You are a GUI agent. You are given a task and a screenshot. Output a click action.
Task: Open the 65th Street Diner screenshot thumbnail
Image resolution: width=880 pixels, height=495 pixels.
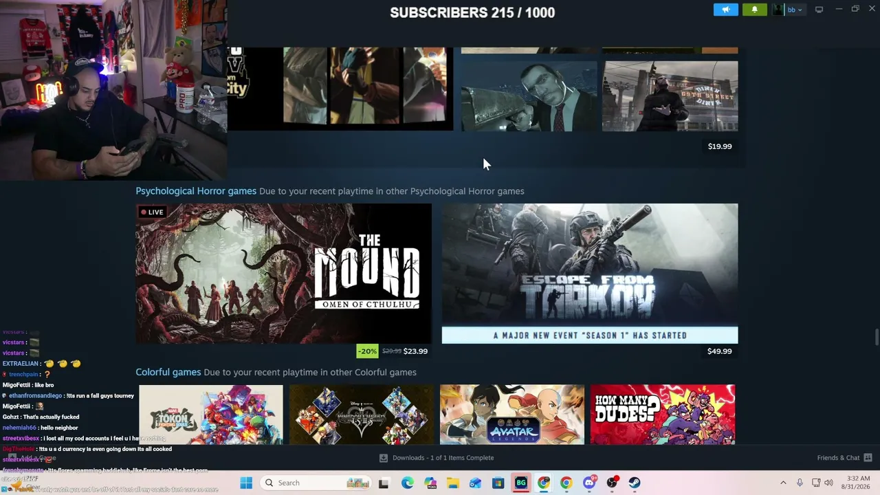[x=670, y=96]
